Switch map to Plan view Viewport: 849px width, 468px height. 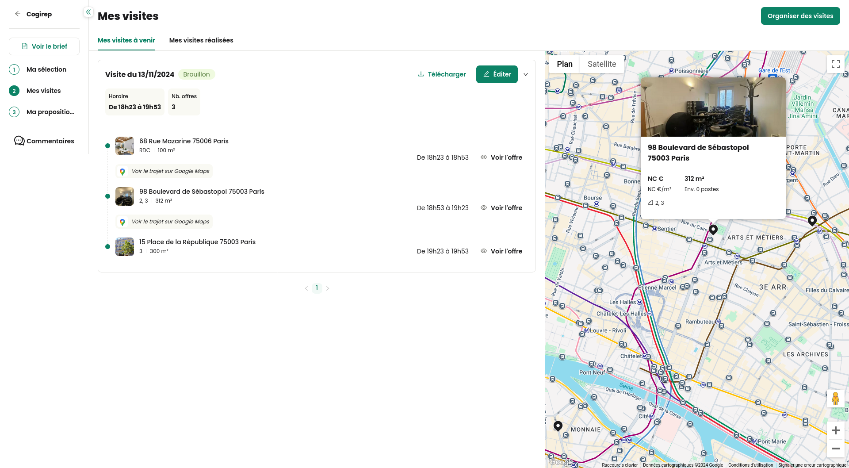tap(565, 64)
